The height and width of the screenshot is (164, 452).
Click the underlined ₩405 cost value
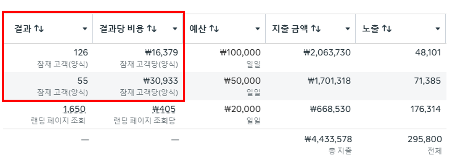coord(164,109)
